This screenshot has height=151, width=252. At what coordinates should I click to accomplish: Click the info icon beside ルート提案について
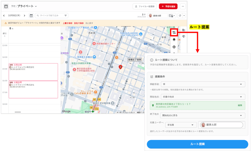(x=152, y=60)
